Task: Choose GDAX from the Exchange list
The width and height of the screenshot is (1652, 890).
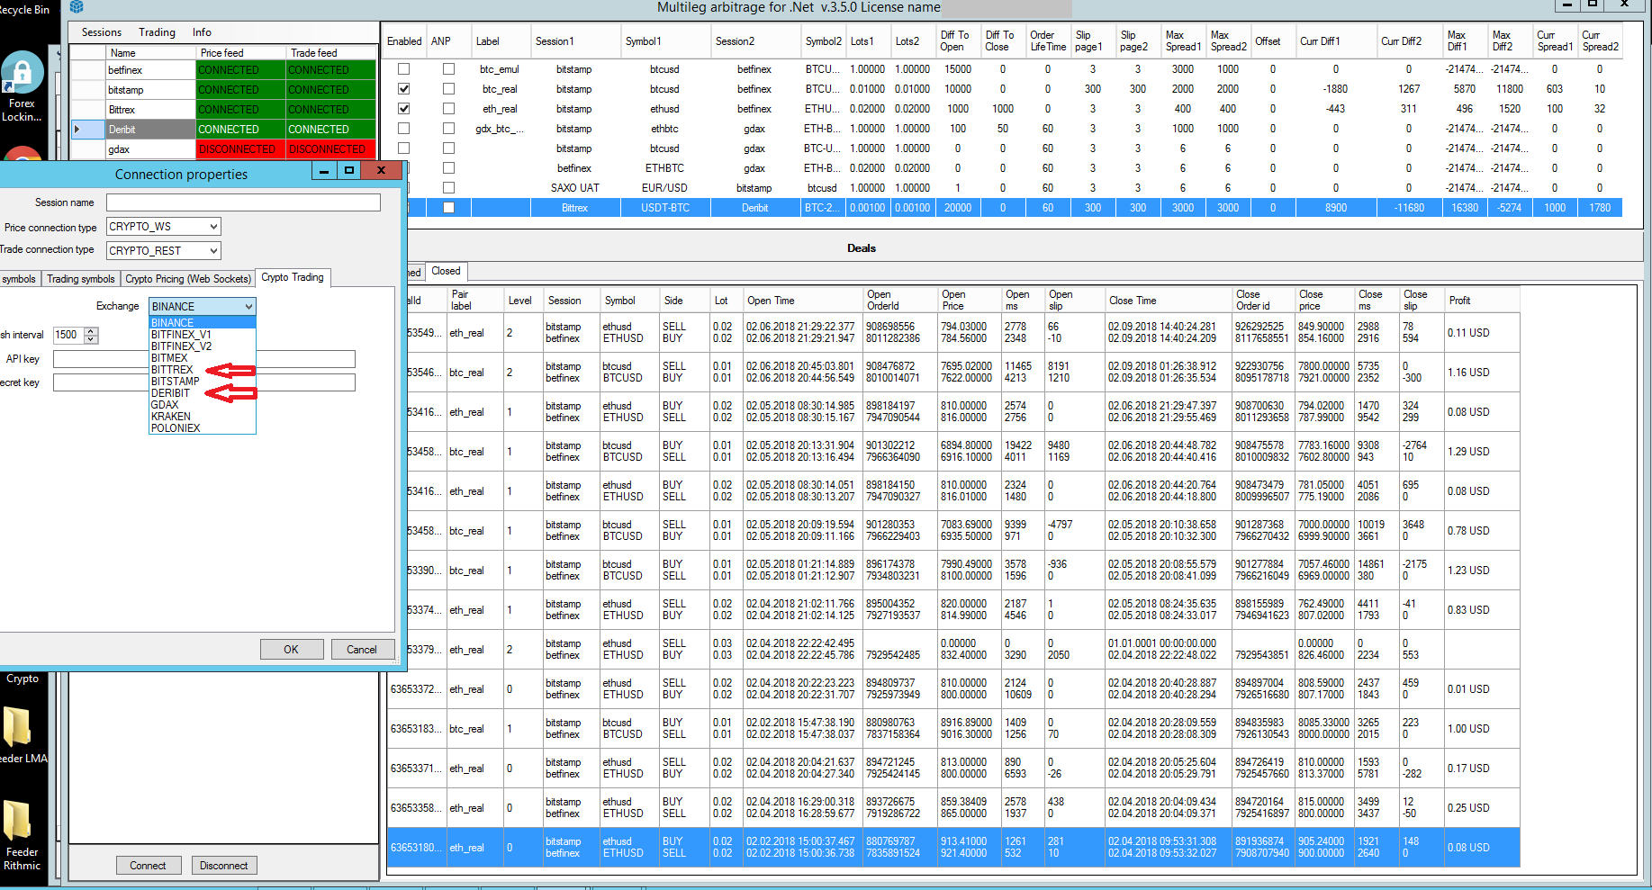Action: point(203,405)
